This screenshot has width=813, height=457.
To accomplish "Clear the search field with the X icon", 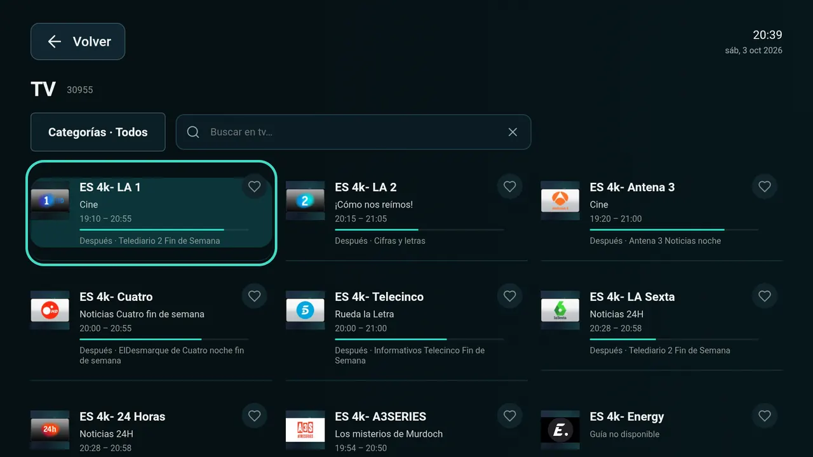I will (513, 132).
